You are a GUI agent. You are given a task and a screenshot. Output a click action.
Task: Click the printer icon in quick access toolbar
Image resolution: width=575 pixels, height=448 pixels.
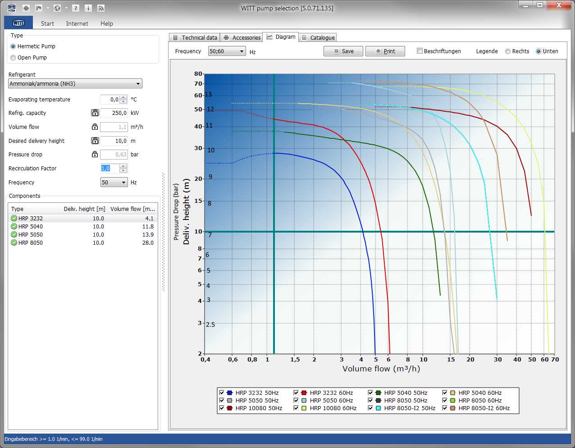[x=26, y=8]
